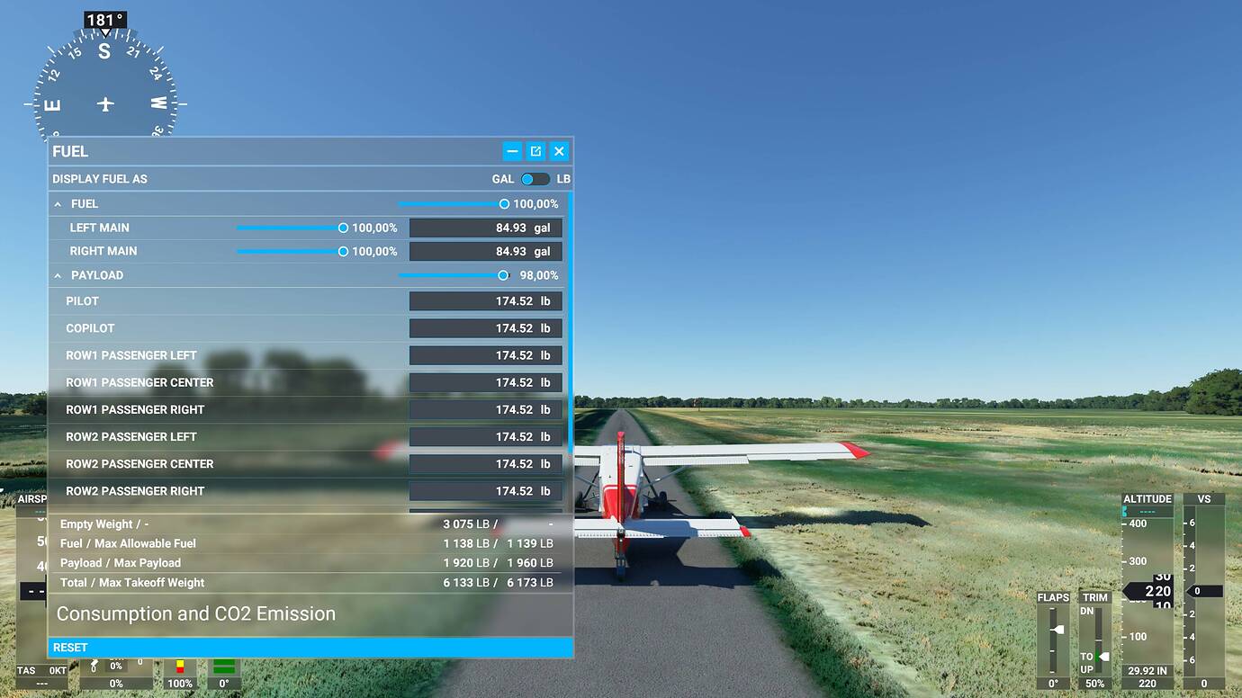Click the '29.92 IN' barometer setting
The width and height of the screenshot is (1242, 698).
(1147, 671)
